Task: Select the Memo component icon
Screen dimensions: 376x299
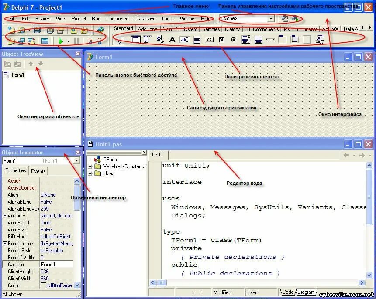Action: click(x=197, y=40)
